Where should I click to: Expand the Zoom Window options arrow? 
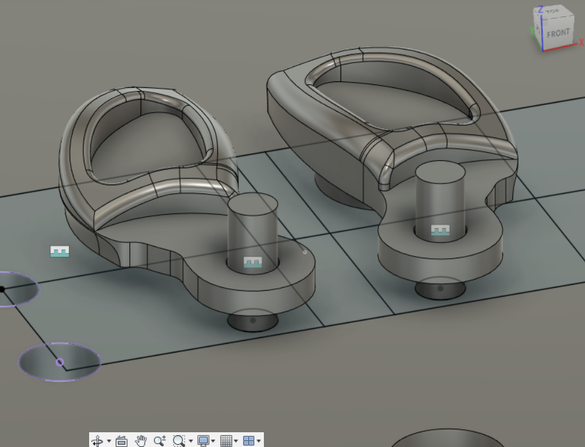coord(191,441)
